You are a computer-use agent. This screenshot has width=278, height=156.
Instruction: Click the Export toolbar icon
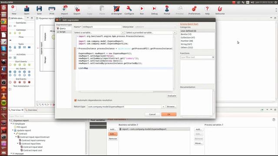(x=77, y=10)
